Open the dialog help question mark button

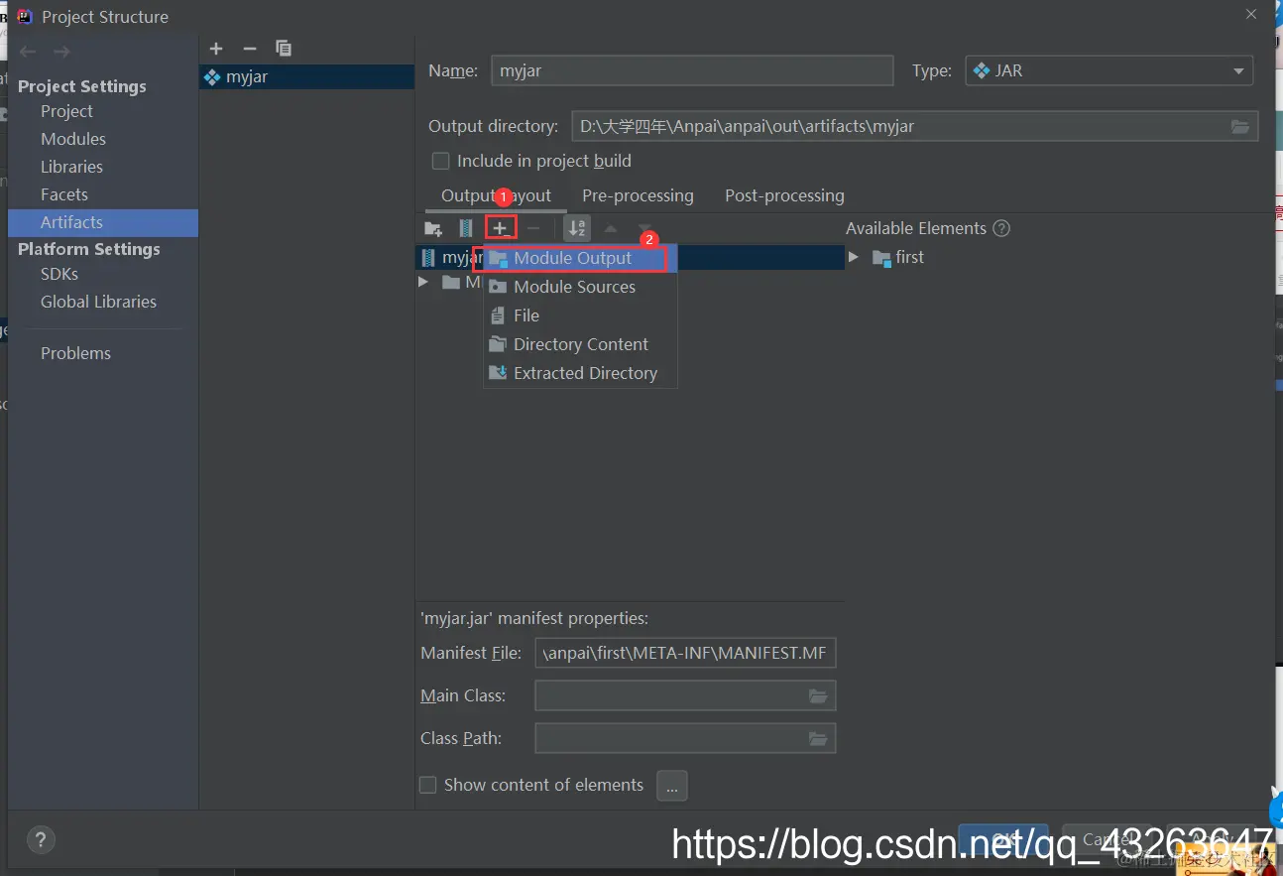coord(41,838)
